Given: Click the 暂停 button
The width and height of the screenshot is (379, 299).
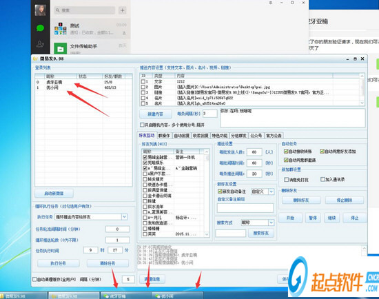Looking at the screenshot, I should (313, 218).
